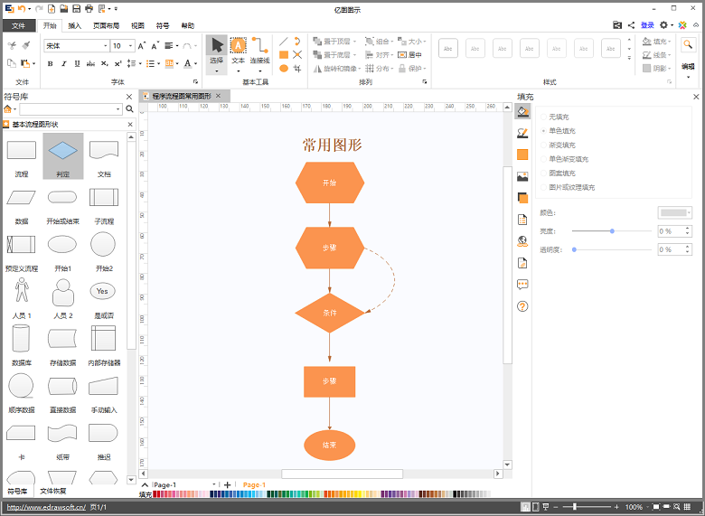705x516 pixels.
Task: Expand the style gallery more arrow
Action: (x=629, y=58)
